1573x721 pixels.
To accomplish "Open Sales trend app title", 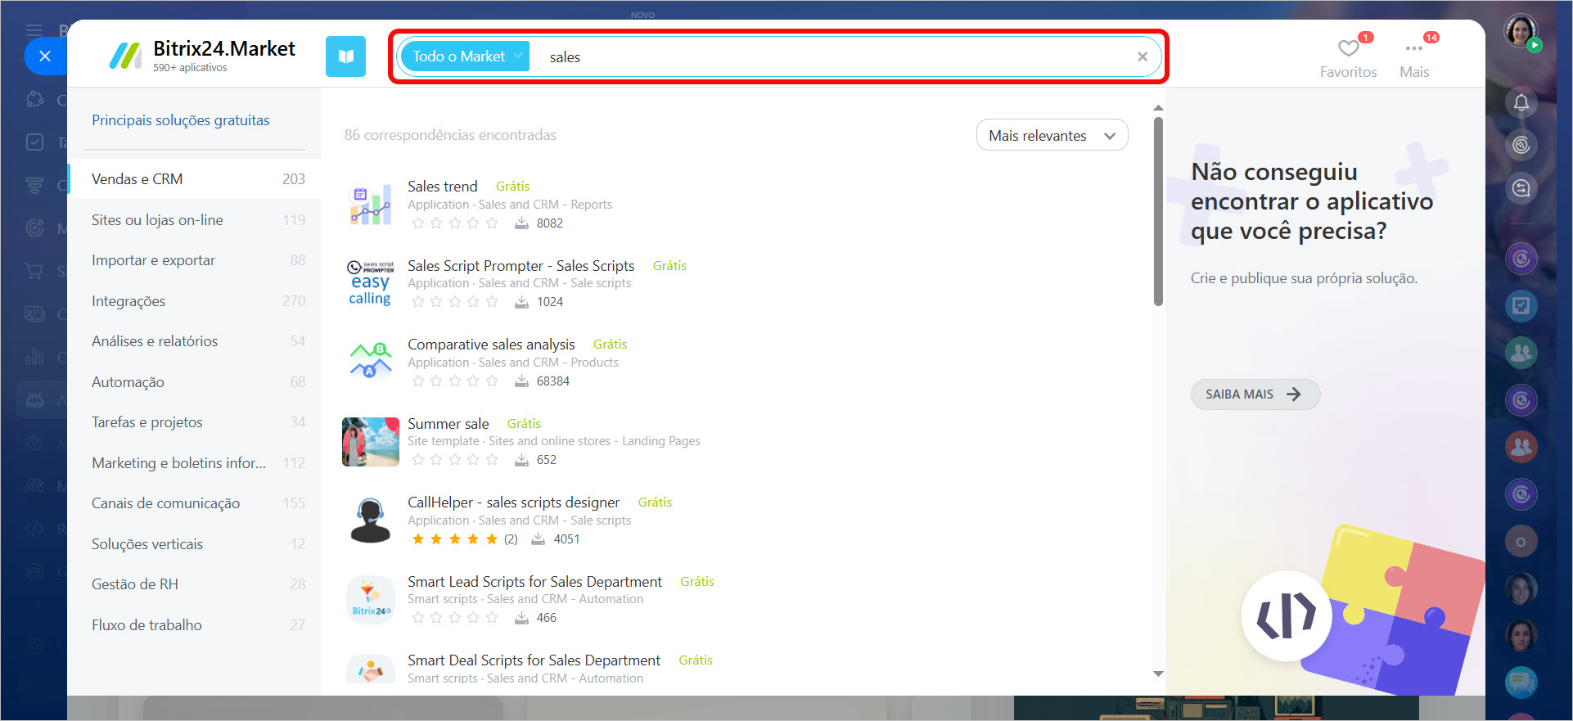I will coord(443,187).
